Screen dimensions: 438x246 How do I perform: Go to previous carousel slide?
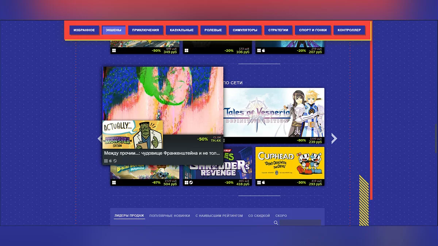(100, 138)
